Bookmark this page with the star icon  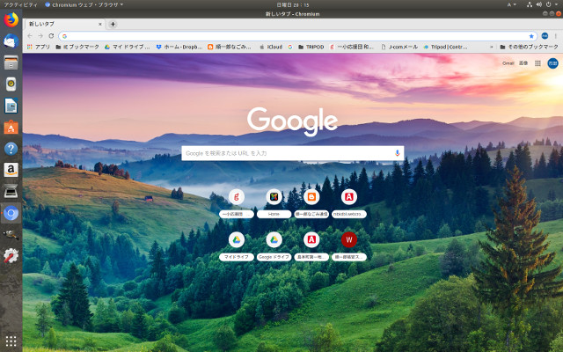point(531,36)
